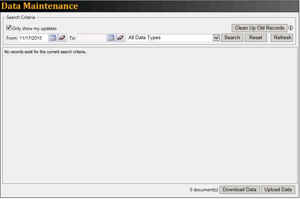Clear the From date with eraser icon
300x199 pixels.
click(62, 38)
